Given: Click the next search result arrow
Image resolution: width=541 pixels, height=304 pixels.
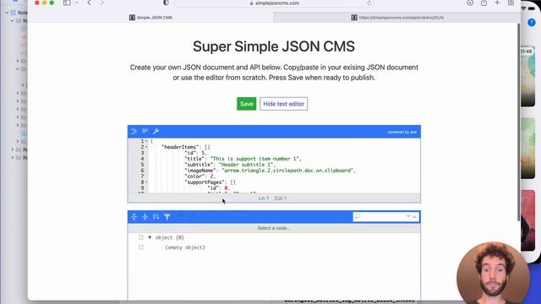Looking at the screenshot, I should click(408, 216).
